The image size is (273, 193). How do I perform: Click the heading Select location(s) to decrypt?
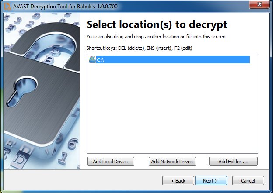coord(157,24)
